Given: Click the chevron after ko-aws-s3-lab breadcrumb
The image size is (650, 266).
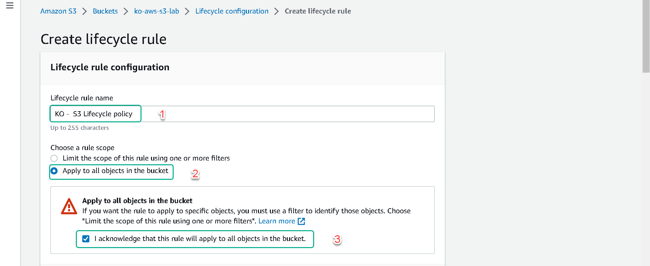Looking at the screenshot, I should (187, 11).
